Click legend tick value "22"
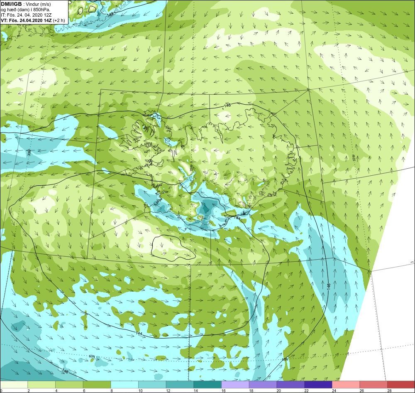 [306, 391]
